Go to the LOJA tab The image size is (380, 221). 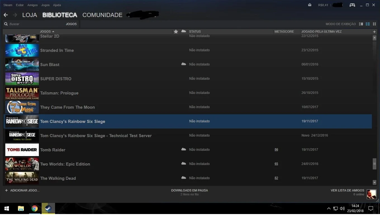(30, 15)
